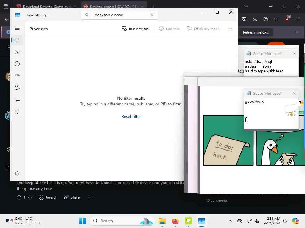305x228 pixels.
Task: Click Award on Reddit comment
Action: point(47,197)
